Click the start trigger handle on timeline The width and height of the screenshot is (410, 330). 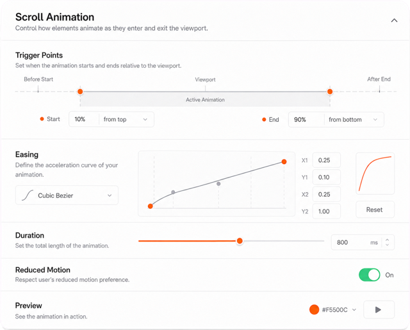(x=80, y=92)
